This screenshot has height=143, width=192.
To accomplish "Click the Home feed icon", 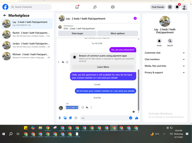I will (77, 7).
